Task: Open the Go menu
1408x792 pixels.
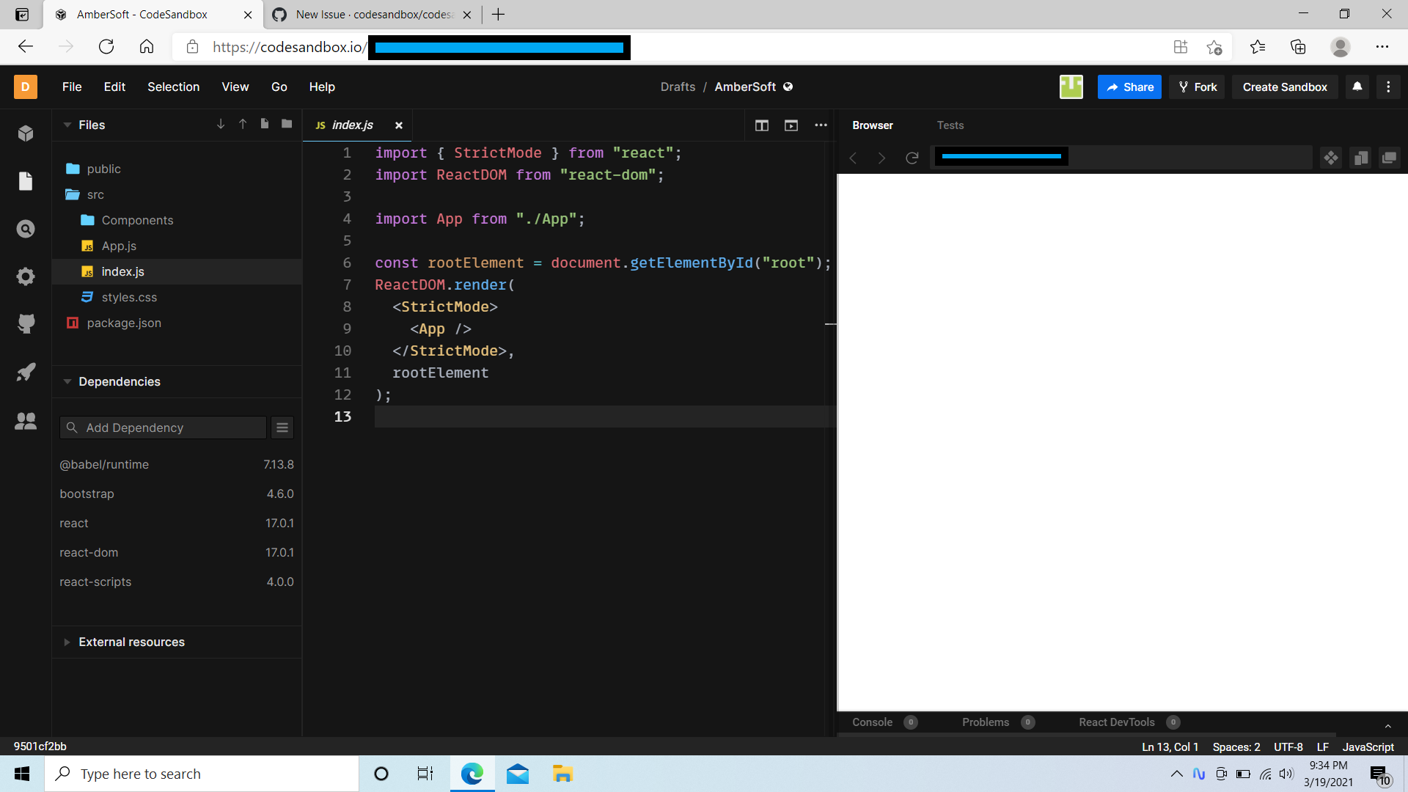Action: (x=279, y=87)
